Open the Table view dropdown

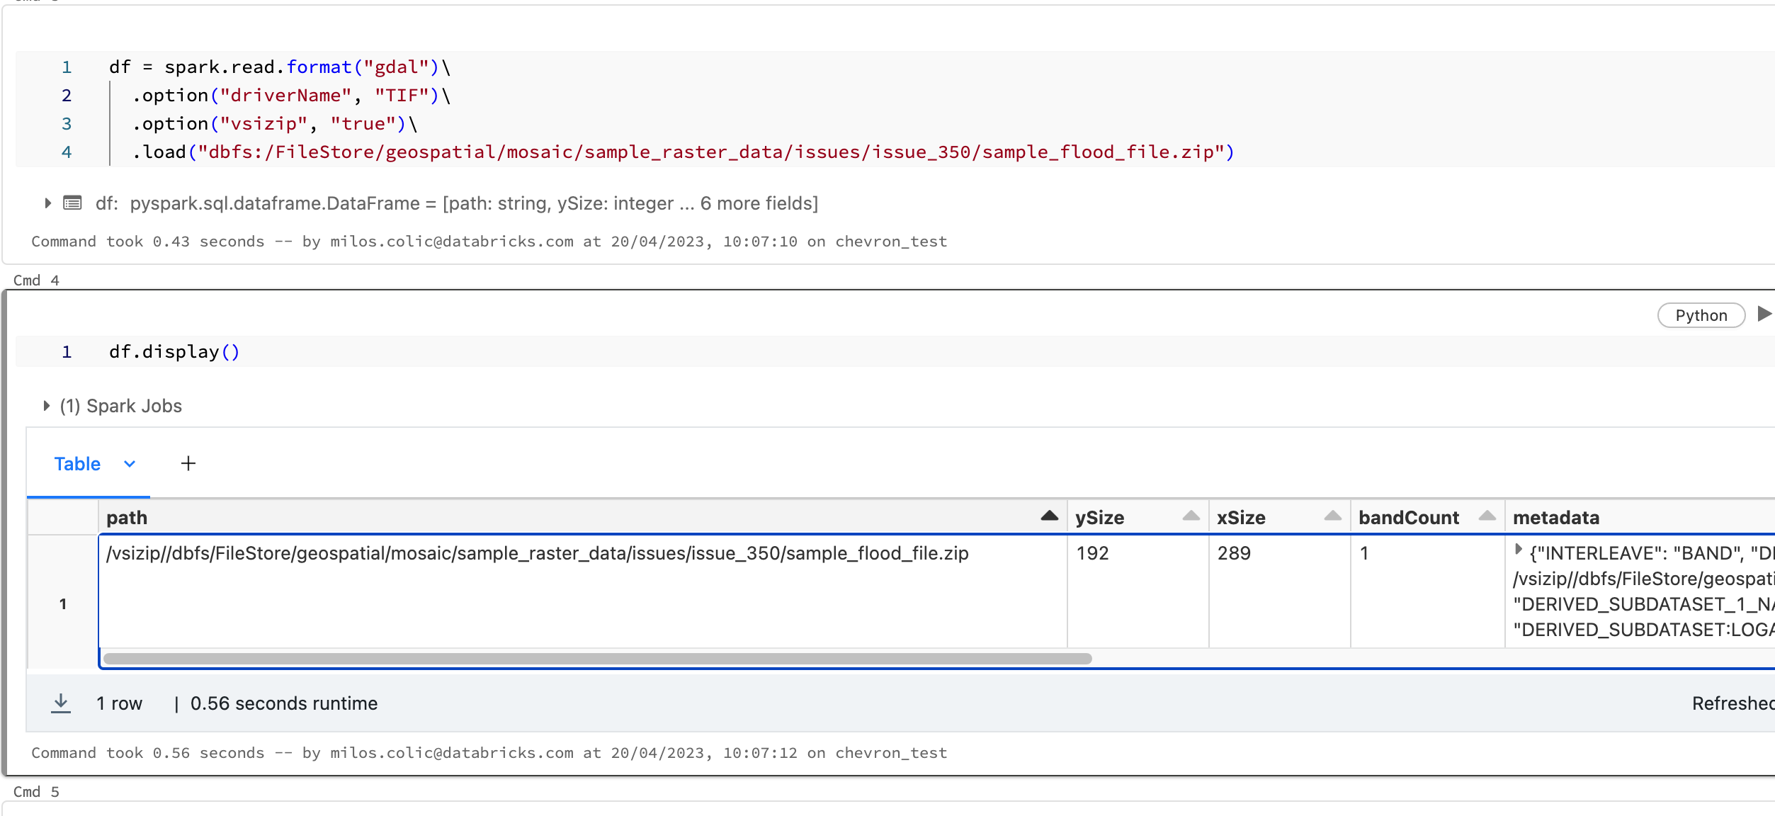[130, 464]
